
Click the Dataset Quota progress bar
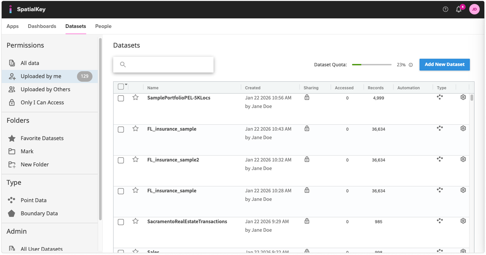371,65
